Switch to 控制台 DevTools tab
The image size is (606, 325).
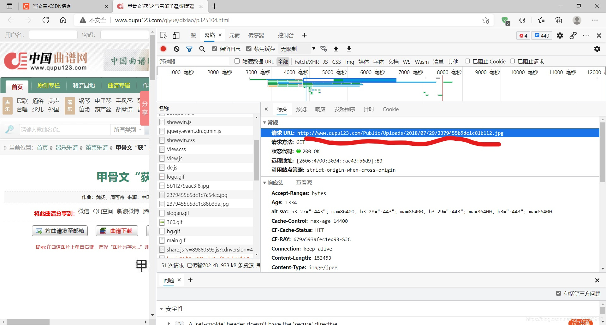coord(286,35)
